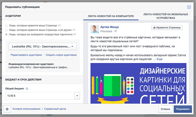The height and width of the screenshot is (117, 196).
Task: Click Индивидуализированная аудитория label
Action: (x=31, y=64)
